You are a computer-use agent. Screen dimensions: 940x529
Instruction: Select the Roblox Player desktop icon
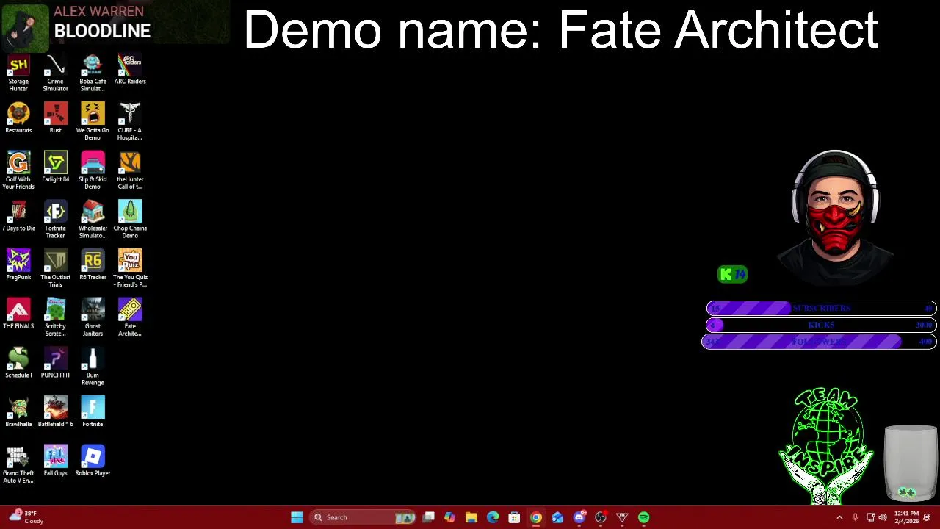[x=93, y=461]
